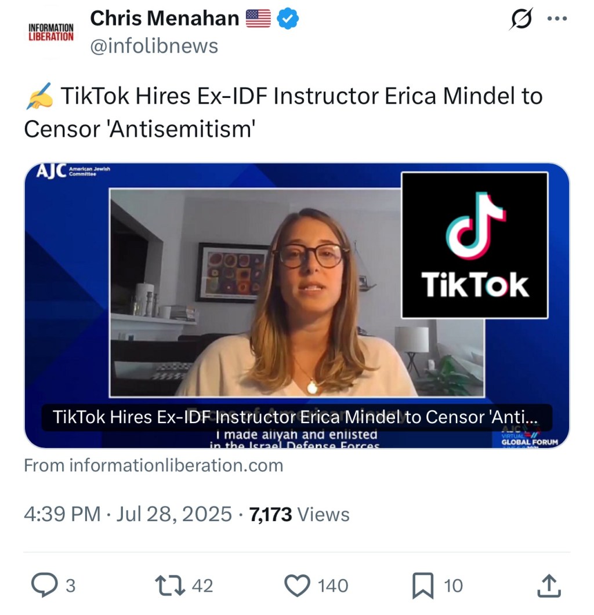Open the Grok slash-circle icon
The width and height of the screenshot is (594, 615).
point(521,19)
